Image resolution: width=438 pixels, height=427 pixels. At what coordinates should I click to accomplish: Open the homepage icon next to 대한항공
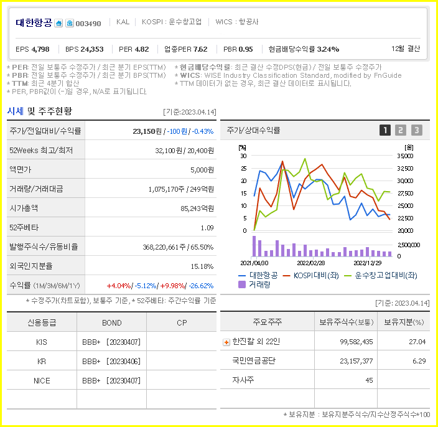click(58, 23)
